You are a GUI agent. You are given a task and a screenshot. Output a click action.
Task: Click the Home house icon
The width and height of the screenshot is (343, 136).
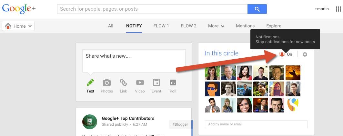[8, 26]
